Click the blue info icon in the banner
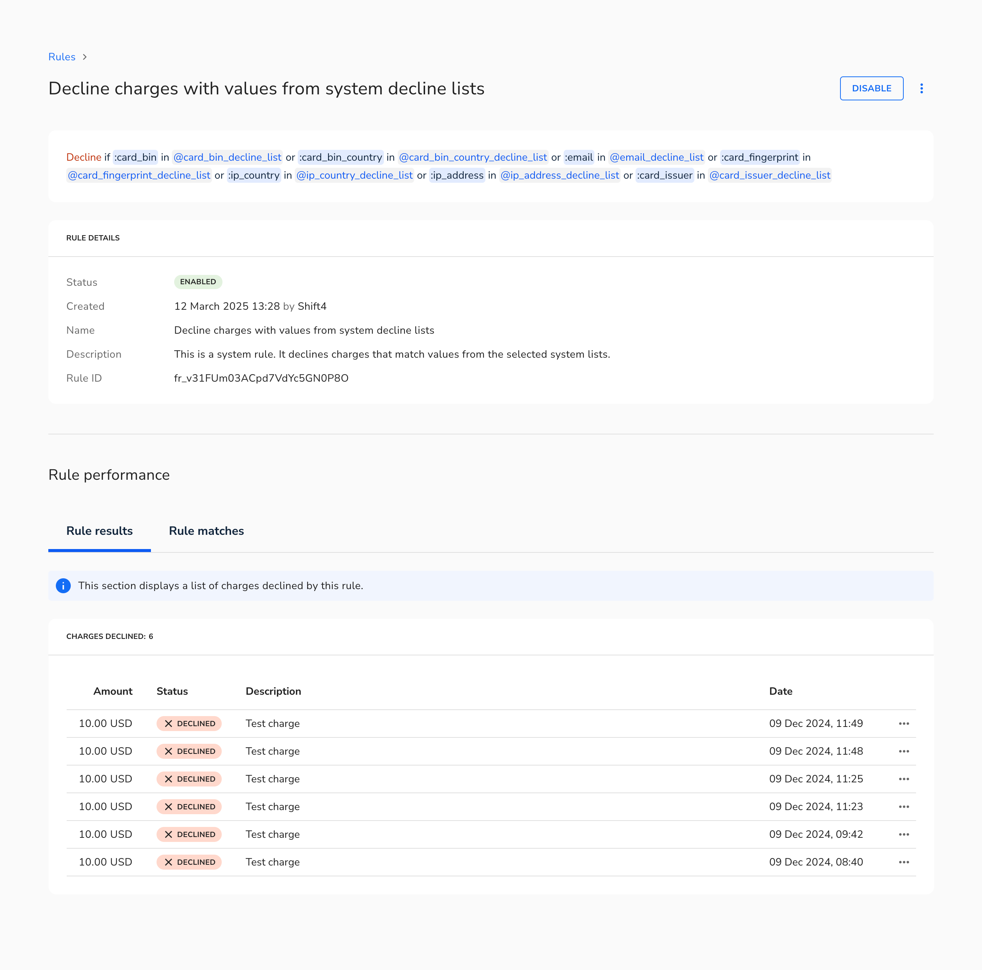 click(63, 586)
